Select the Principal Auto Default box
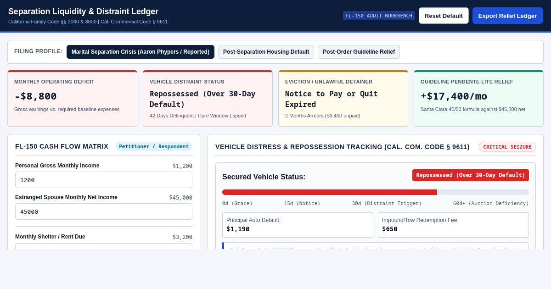551x289 pixels. tap(298, 225)
